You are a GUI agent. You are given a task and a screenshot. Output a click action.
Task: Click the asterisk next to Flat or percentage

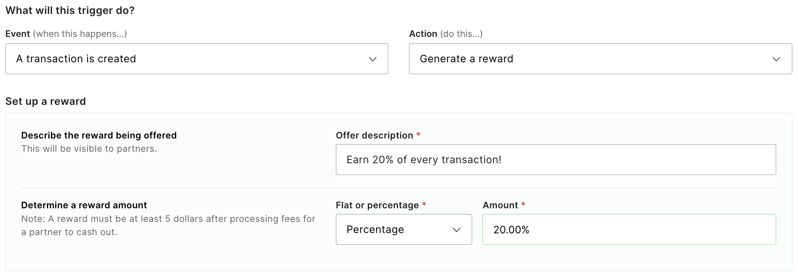[x=424, y=204]
